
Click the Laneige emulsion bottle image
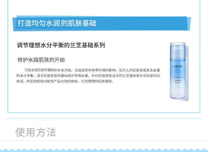click(x=178, y=70)
